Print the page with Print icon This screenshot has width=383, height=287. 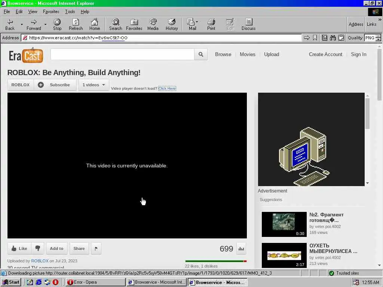(211, 24)
